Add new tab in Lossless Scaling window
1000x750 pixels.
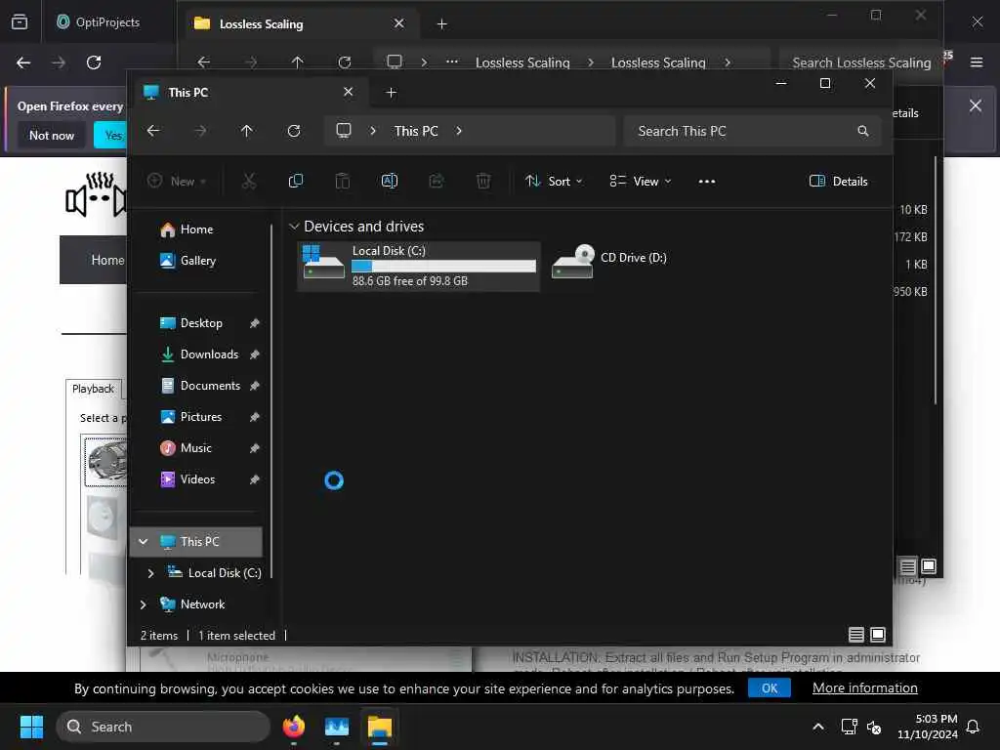[x=442, y=24]
